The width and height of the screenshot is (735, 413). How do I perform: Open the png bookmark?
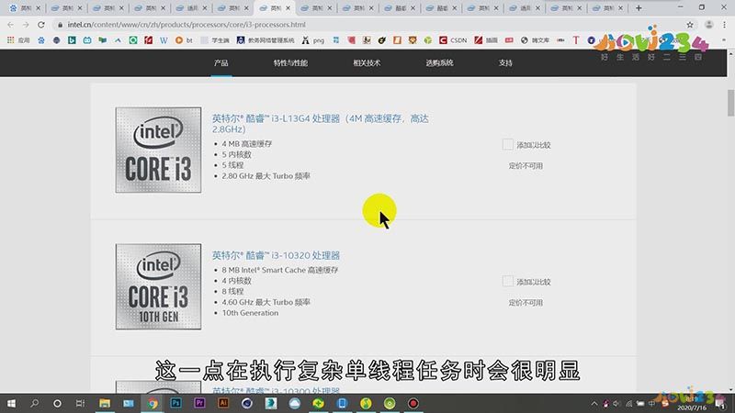coord(313,40)
